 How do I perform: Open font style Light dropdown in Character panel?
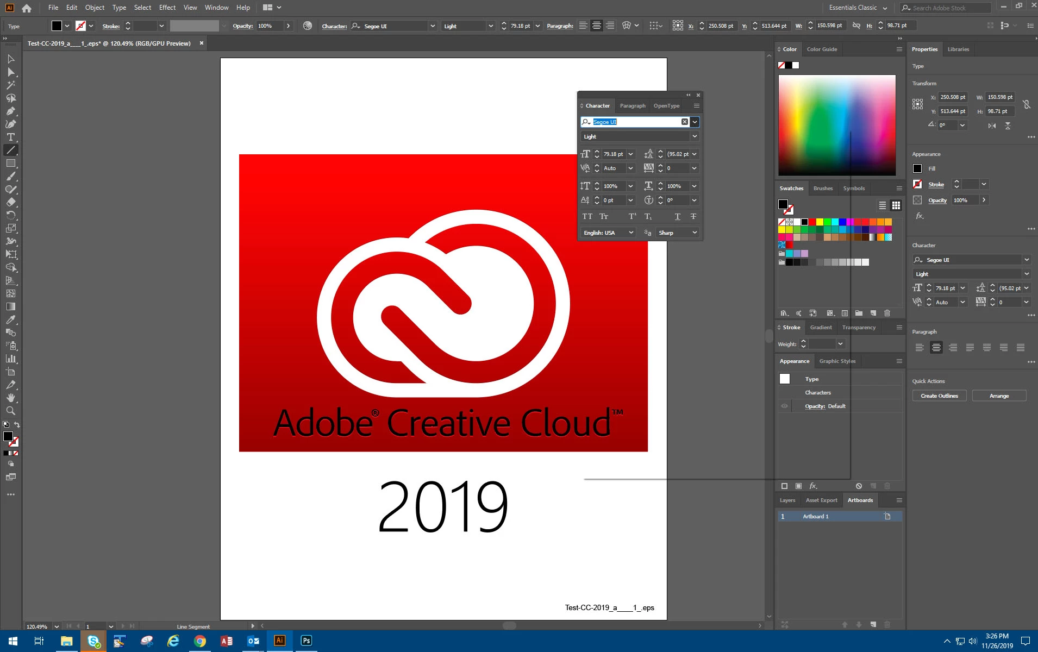point(695,136)
